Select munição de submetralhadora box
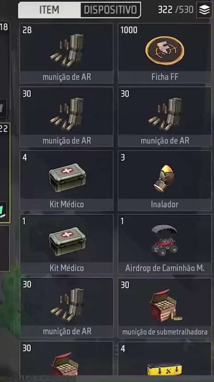The height and width of the screenshot is (382, 214). (165, 308)
